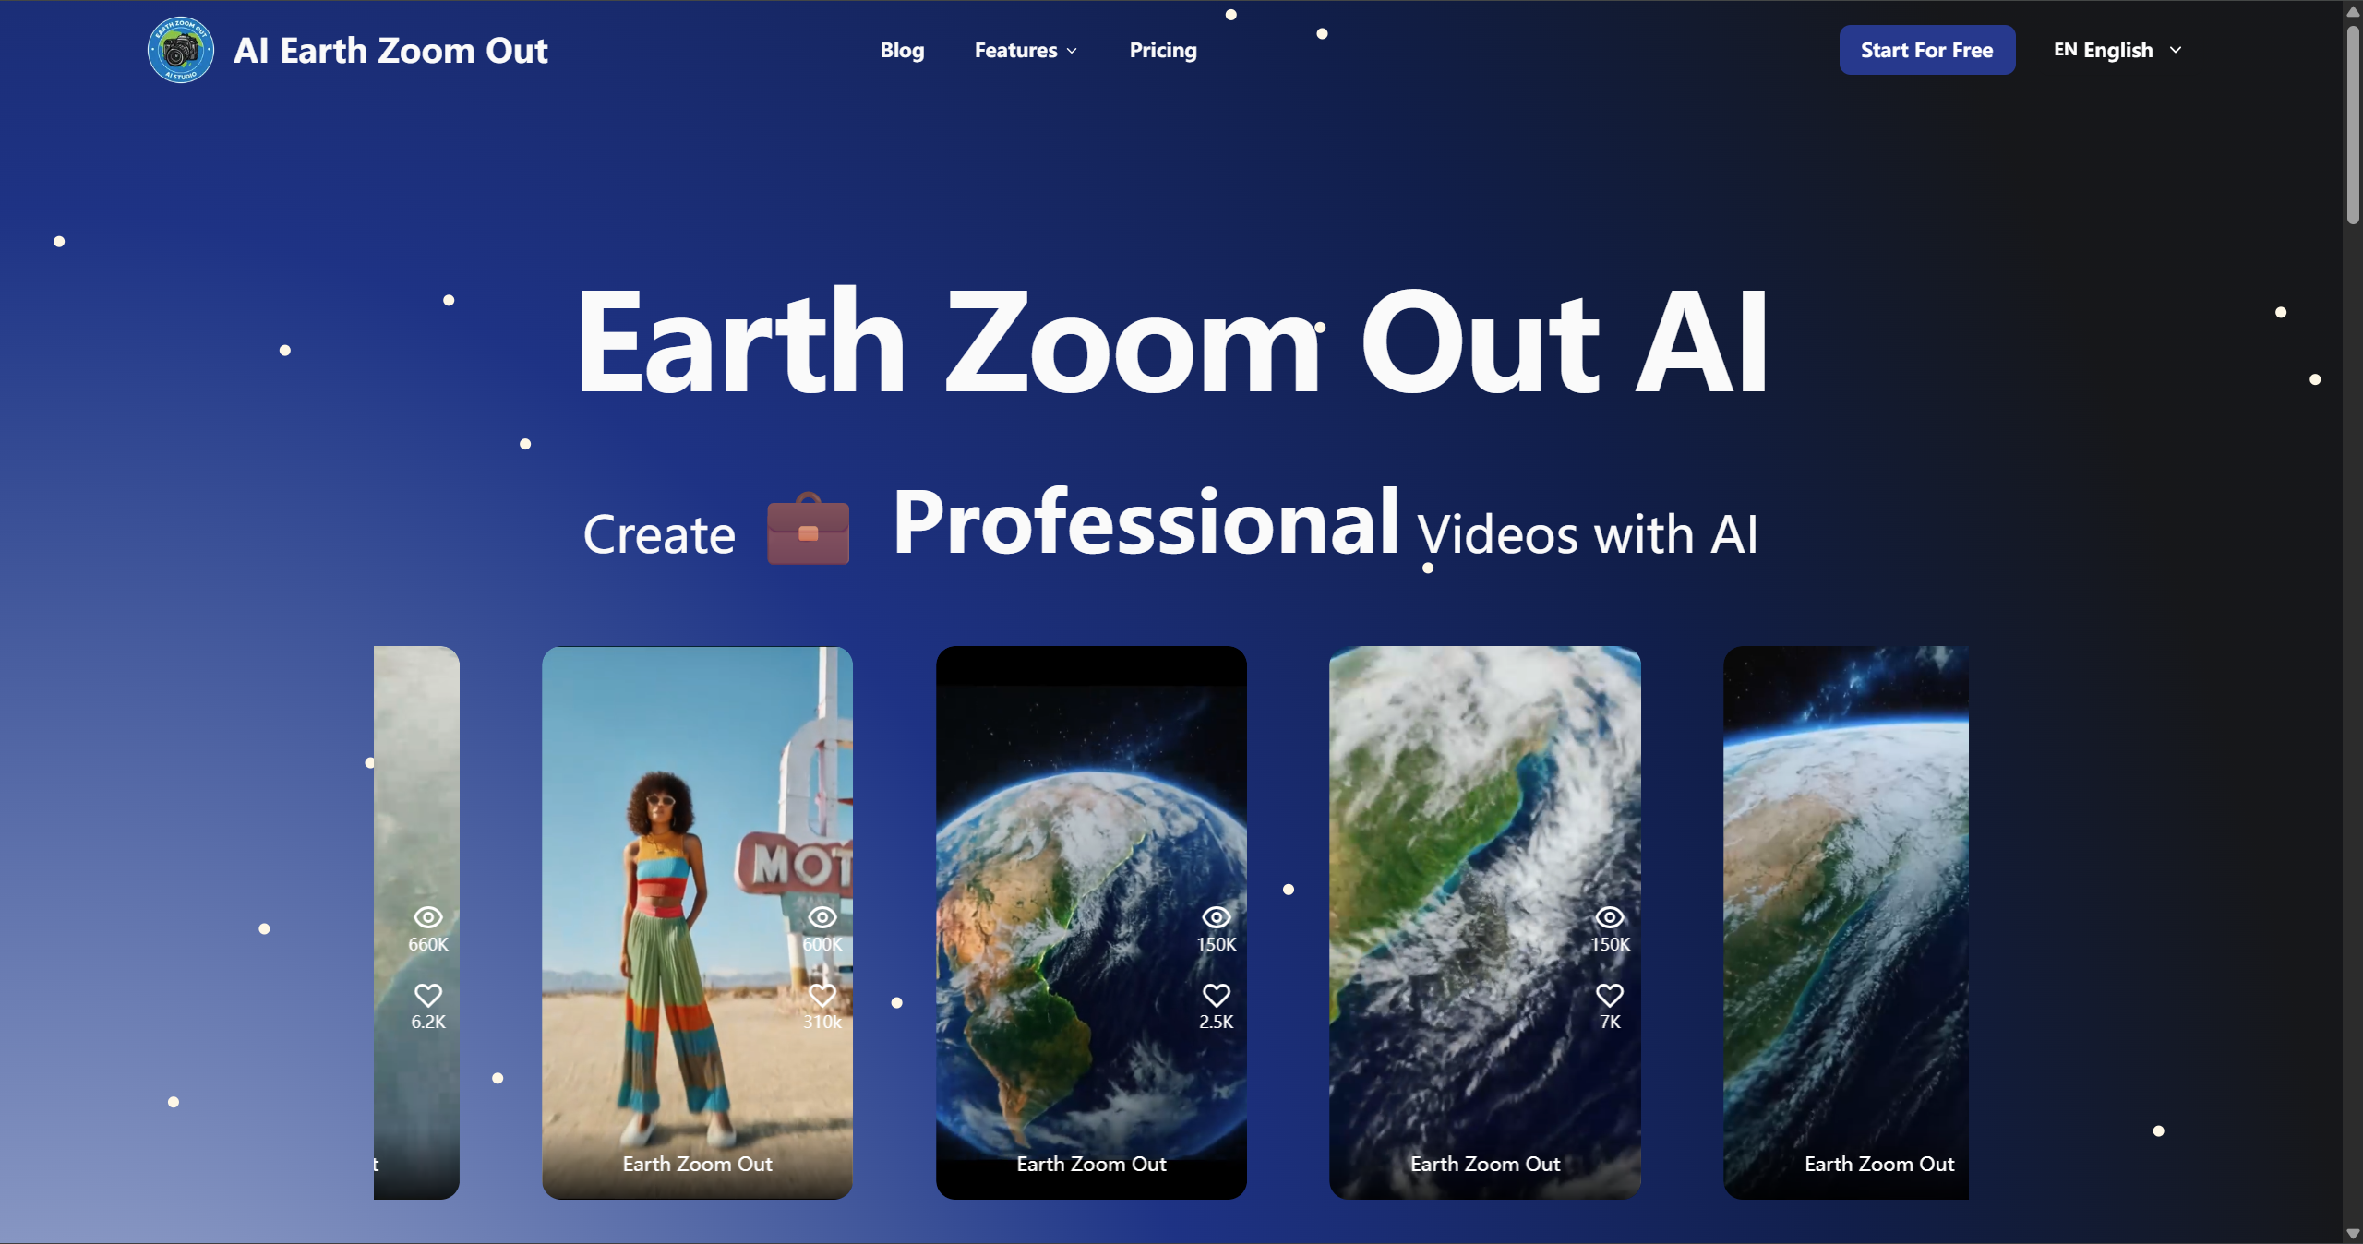Image resolution: width=2363 pixels, height=1244 pixels.
Task: Click the heart icon showing 310k likes
Action: tap(822, 995)
